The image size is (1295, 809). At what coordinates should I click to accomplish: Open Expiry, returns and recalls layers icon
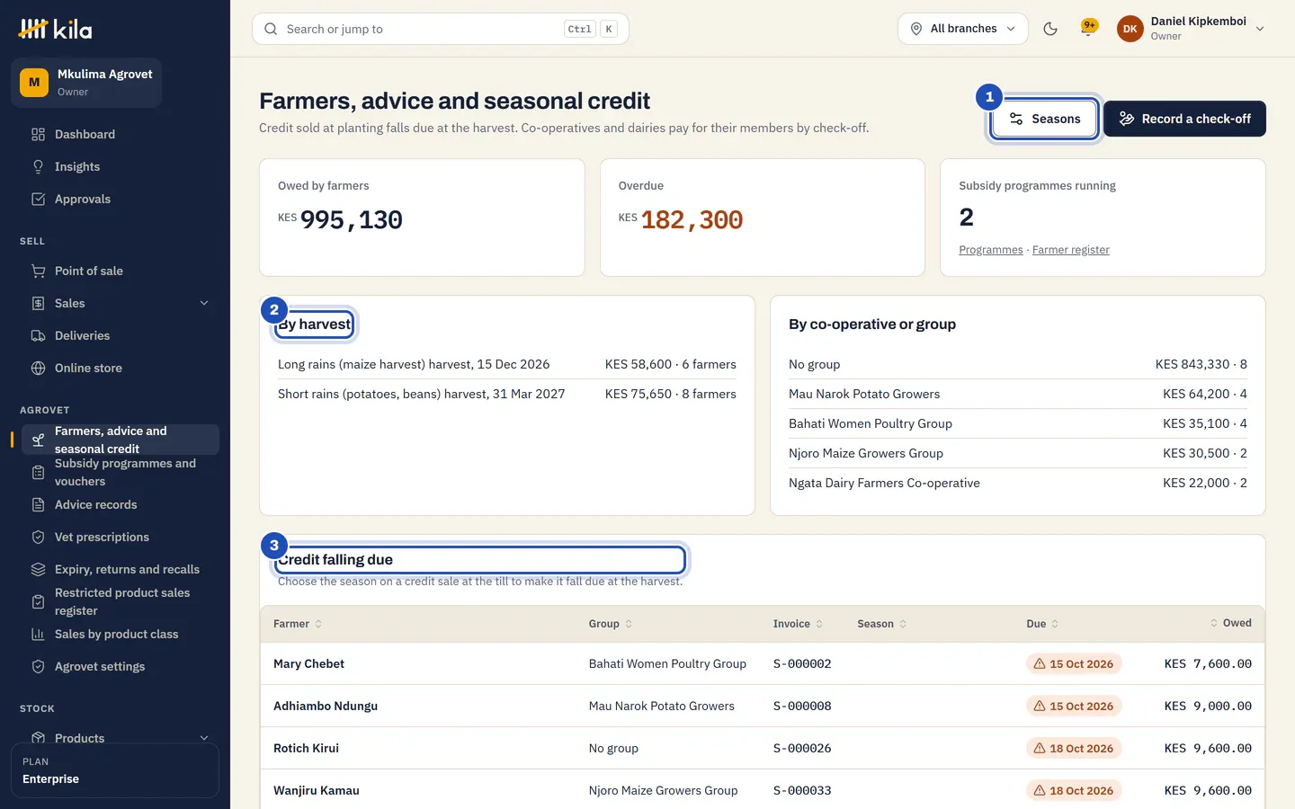[38, 570]
